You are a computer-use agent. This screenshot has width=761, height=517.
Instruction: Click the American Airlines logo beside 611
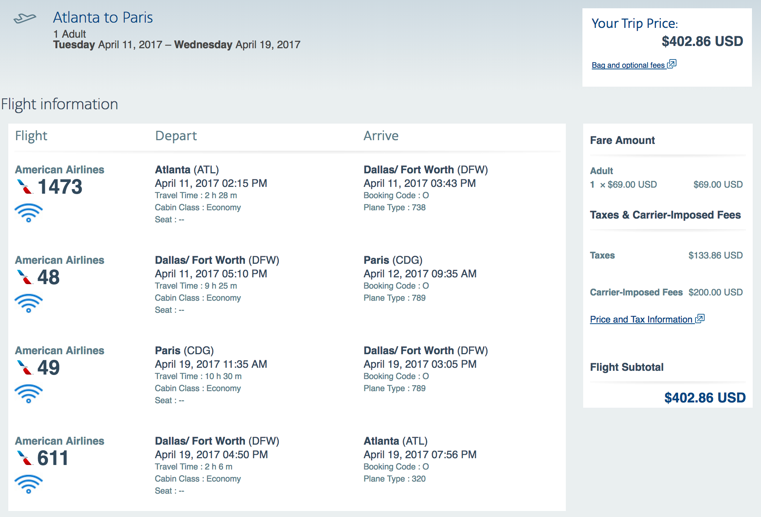[25, 458]
